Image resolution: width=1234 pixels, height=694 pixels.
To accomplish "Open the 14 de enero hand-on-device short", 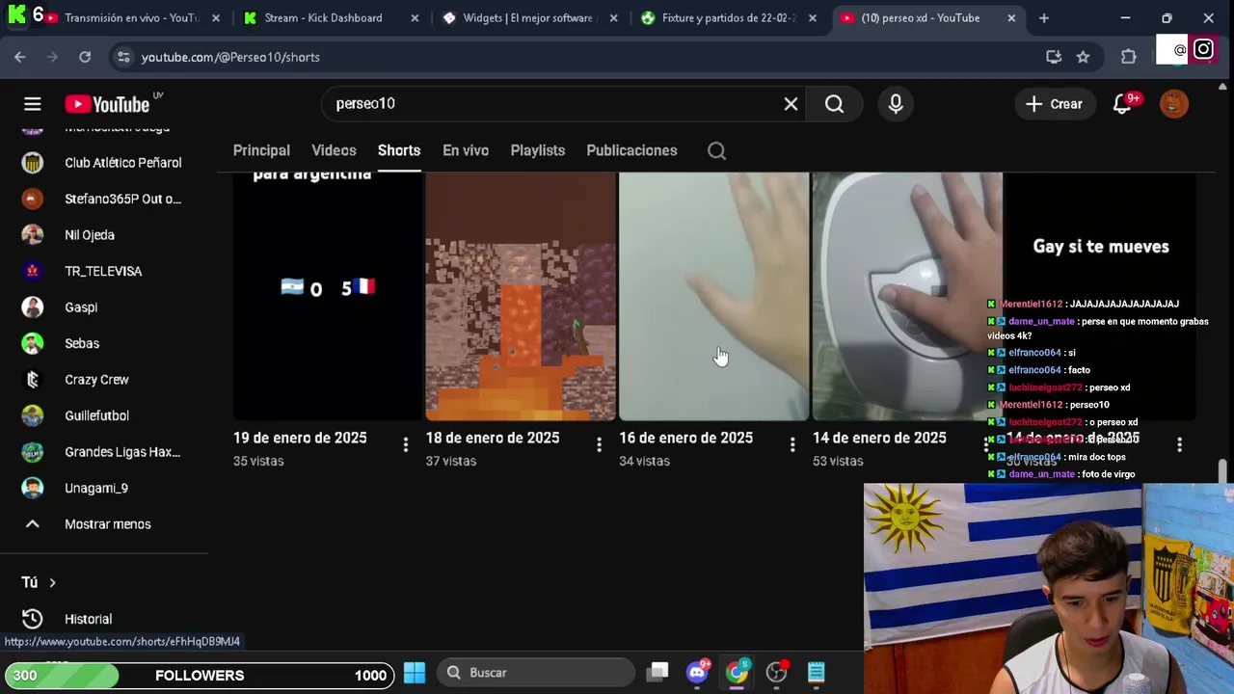I will (907, 297).
